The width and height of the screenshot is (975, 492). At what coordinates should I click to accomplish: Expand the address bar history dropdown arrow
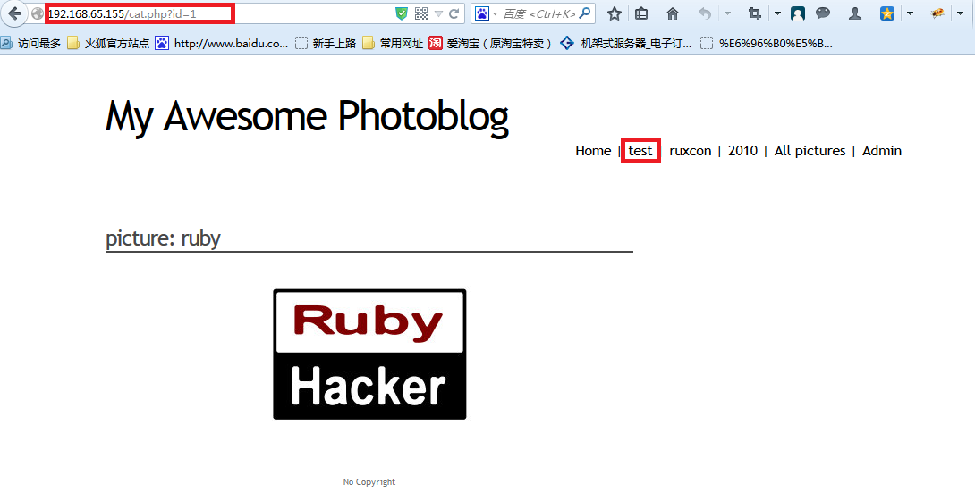[x=437, y=13]
